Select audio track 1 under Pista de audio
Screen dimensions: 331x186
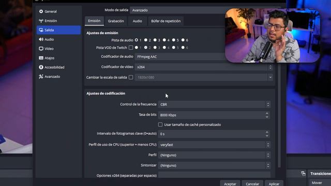coord(137,40)
